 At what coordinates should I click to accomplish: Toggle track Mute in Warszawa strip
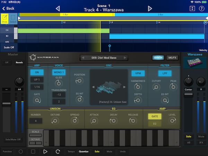(x=201, y=137)
